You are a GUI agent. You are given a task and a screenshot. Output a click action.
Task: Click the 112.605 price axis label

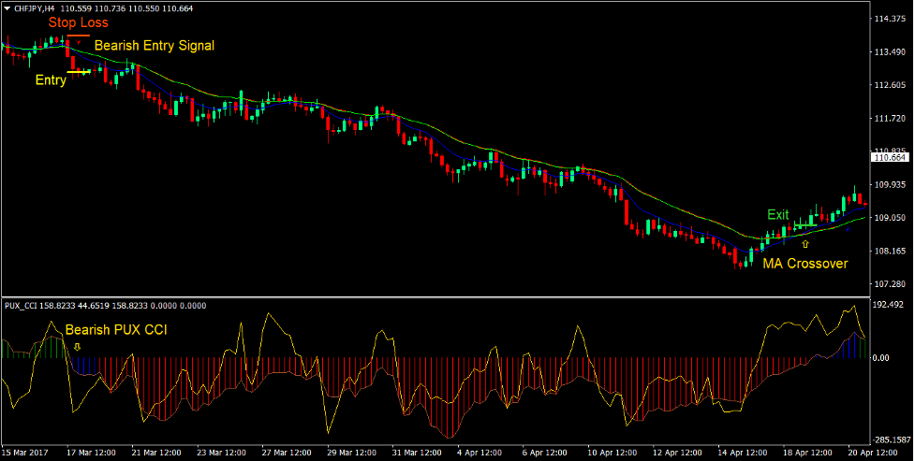pos(890,86)
